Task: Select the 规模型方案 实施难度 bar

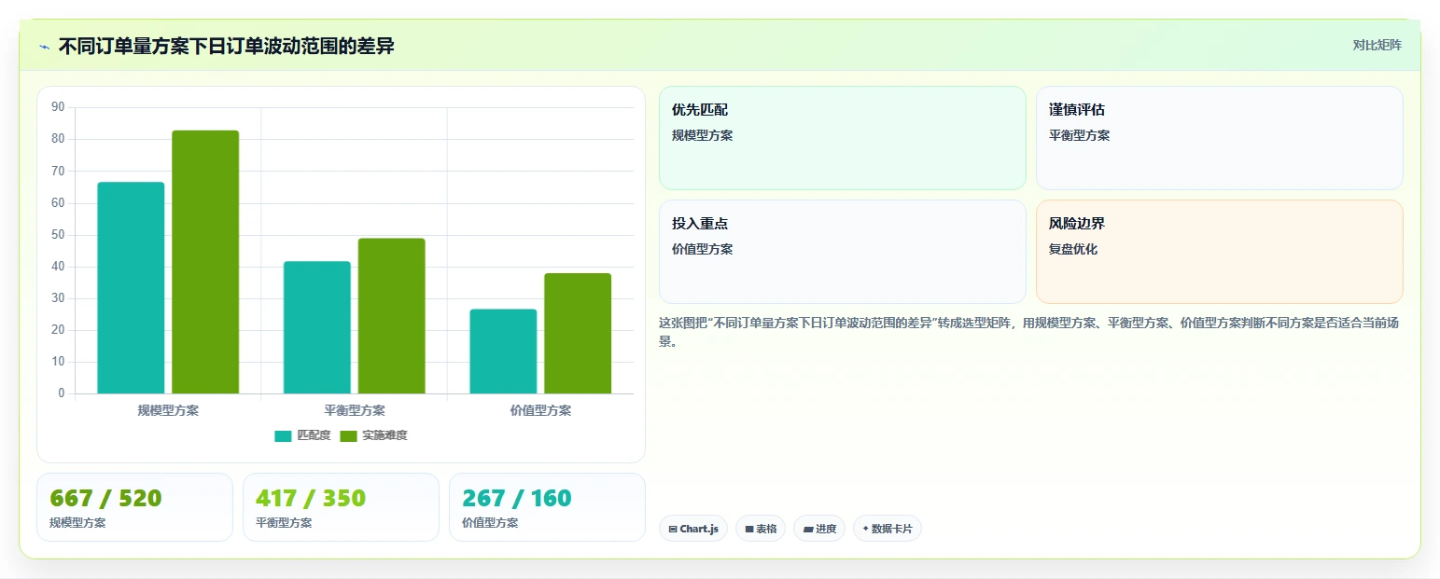Action: coord(205,262)
